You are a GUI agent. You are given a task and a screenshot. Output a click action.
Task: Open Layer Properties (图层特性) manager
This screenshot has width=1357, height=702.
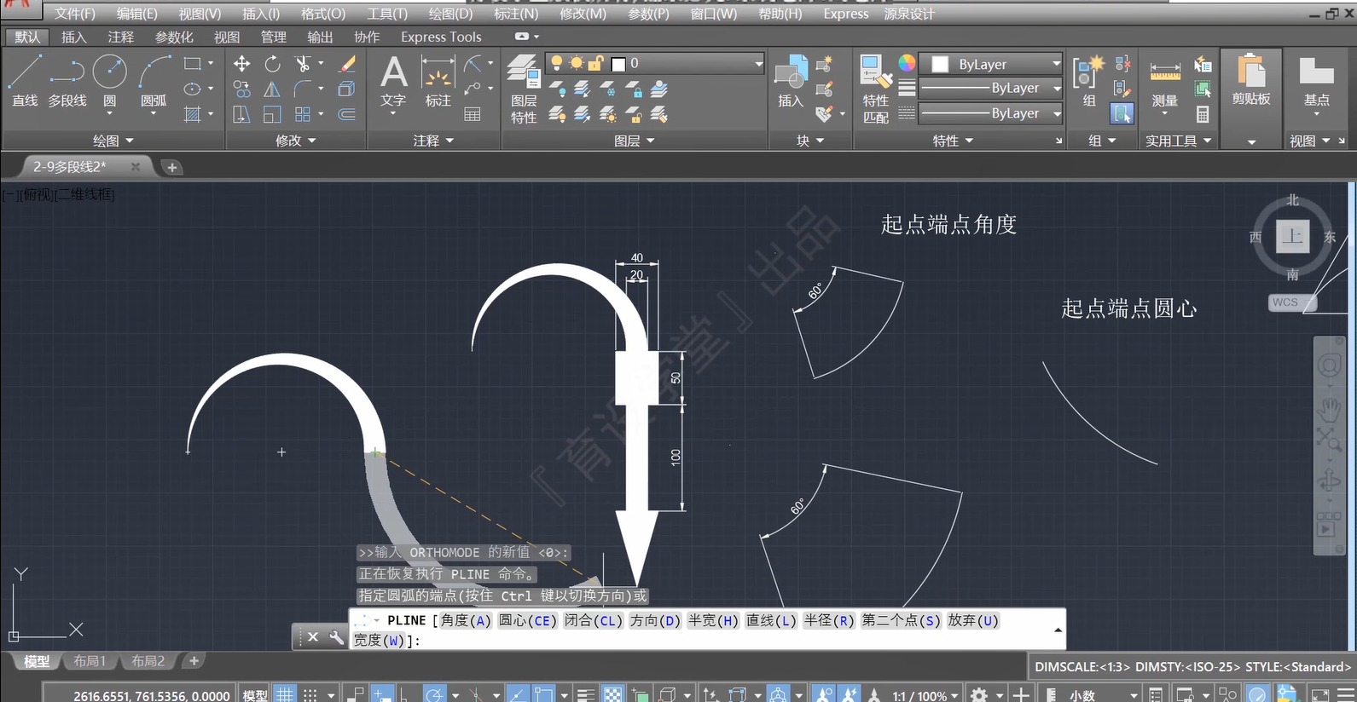[x=524, y=89]
